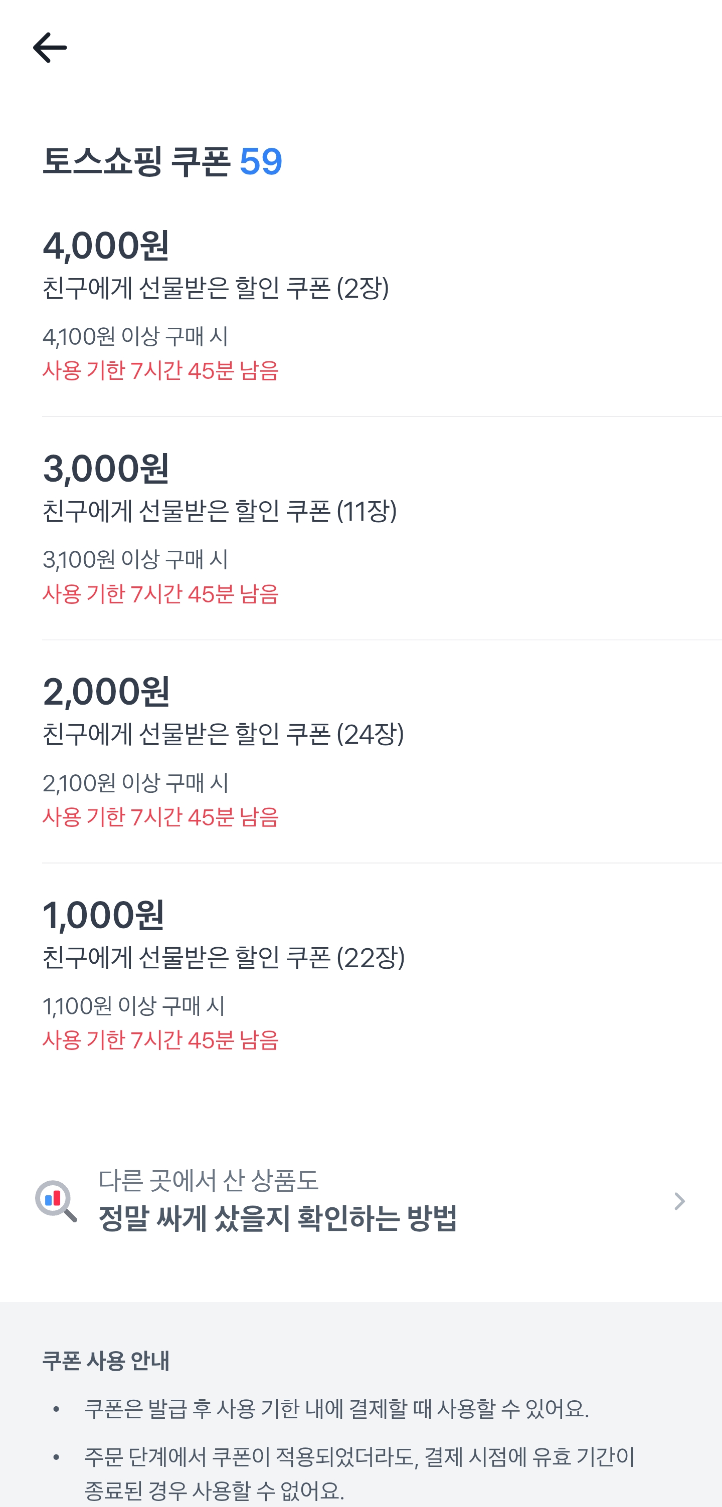
Task: Tap the 2,100원 이상 구매 시 condition
Action: (x=135, y=783)
